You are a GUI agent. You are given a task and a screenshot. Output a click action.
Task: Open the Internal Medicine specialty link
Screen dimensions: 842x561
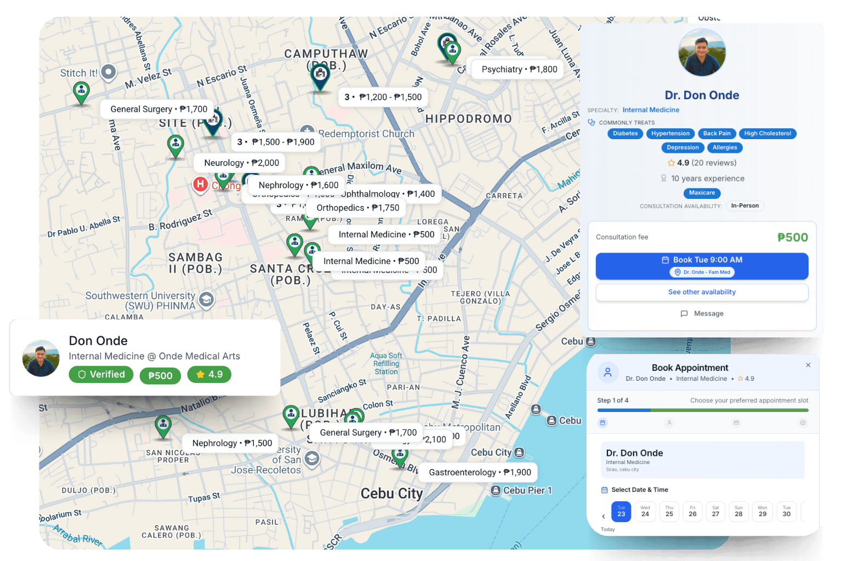pyautogui.click(x=651, y=110)
